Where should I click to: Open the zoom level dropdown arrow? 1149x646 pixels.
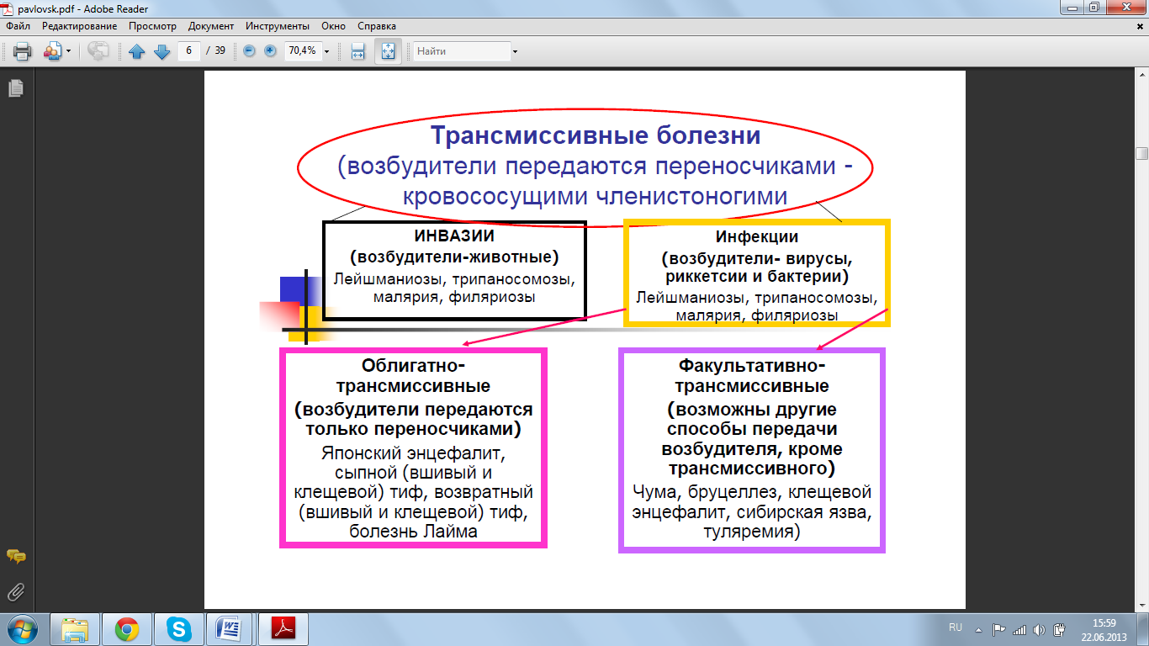[x=326, y=51]
